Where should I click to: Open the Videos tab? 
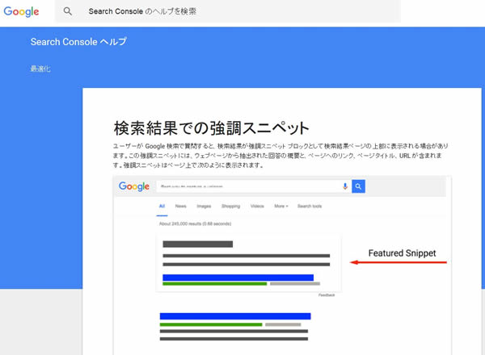pos(257,207)
